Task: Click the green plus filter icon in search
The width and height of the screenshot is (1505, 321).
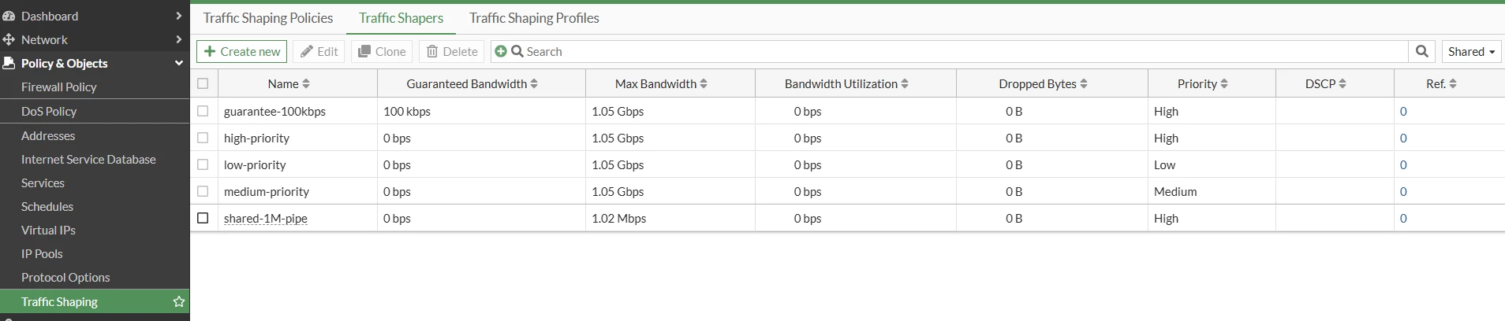Action: 500,51
